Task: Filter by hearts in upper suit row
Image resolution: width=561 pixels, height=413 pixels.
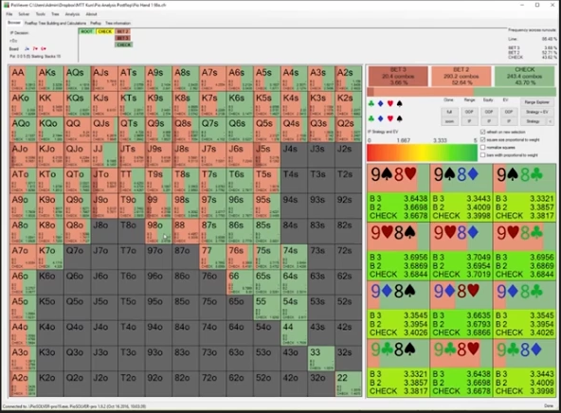Action: click(390, 103)
